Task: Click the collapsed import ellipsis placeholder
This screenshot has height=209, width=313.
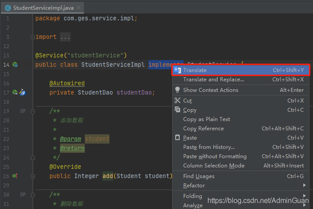Action: click(x=65, y=37)
